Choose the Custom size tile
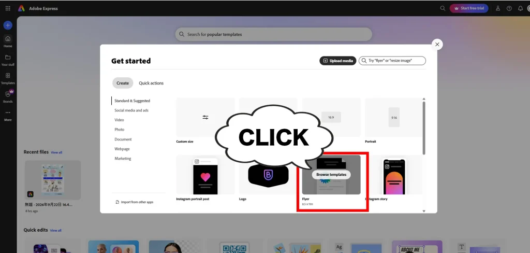Viewport: 530px width, 253px height. 205,117
